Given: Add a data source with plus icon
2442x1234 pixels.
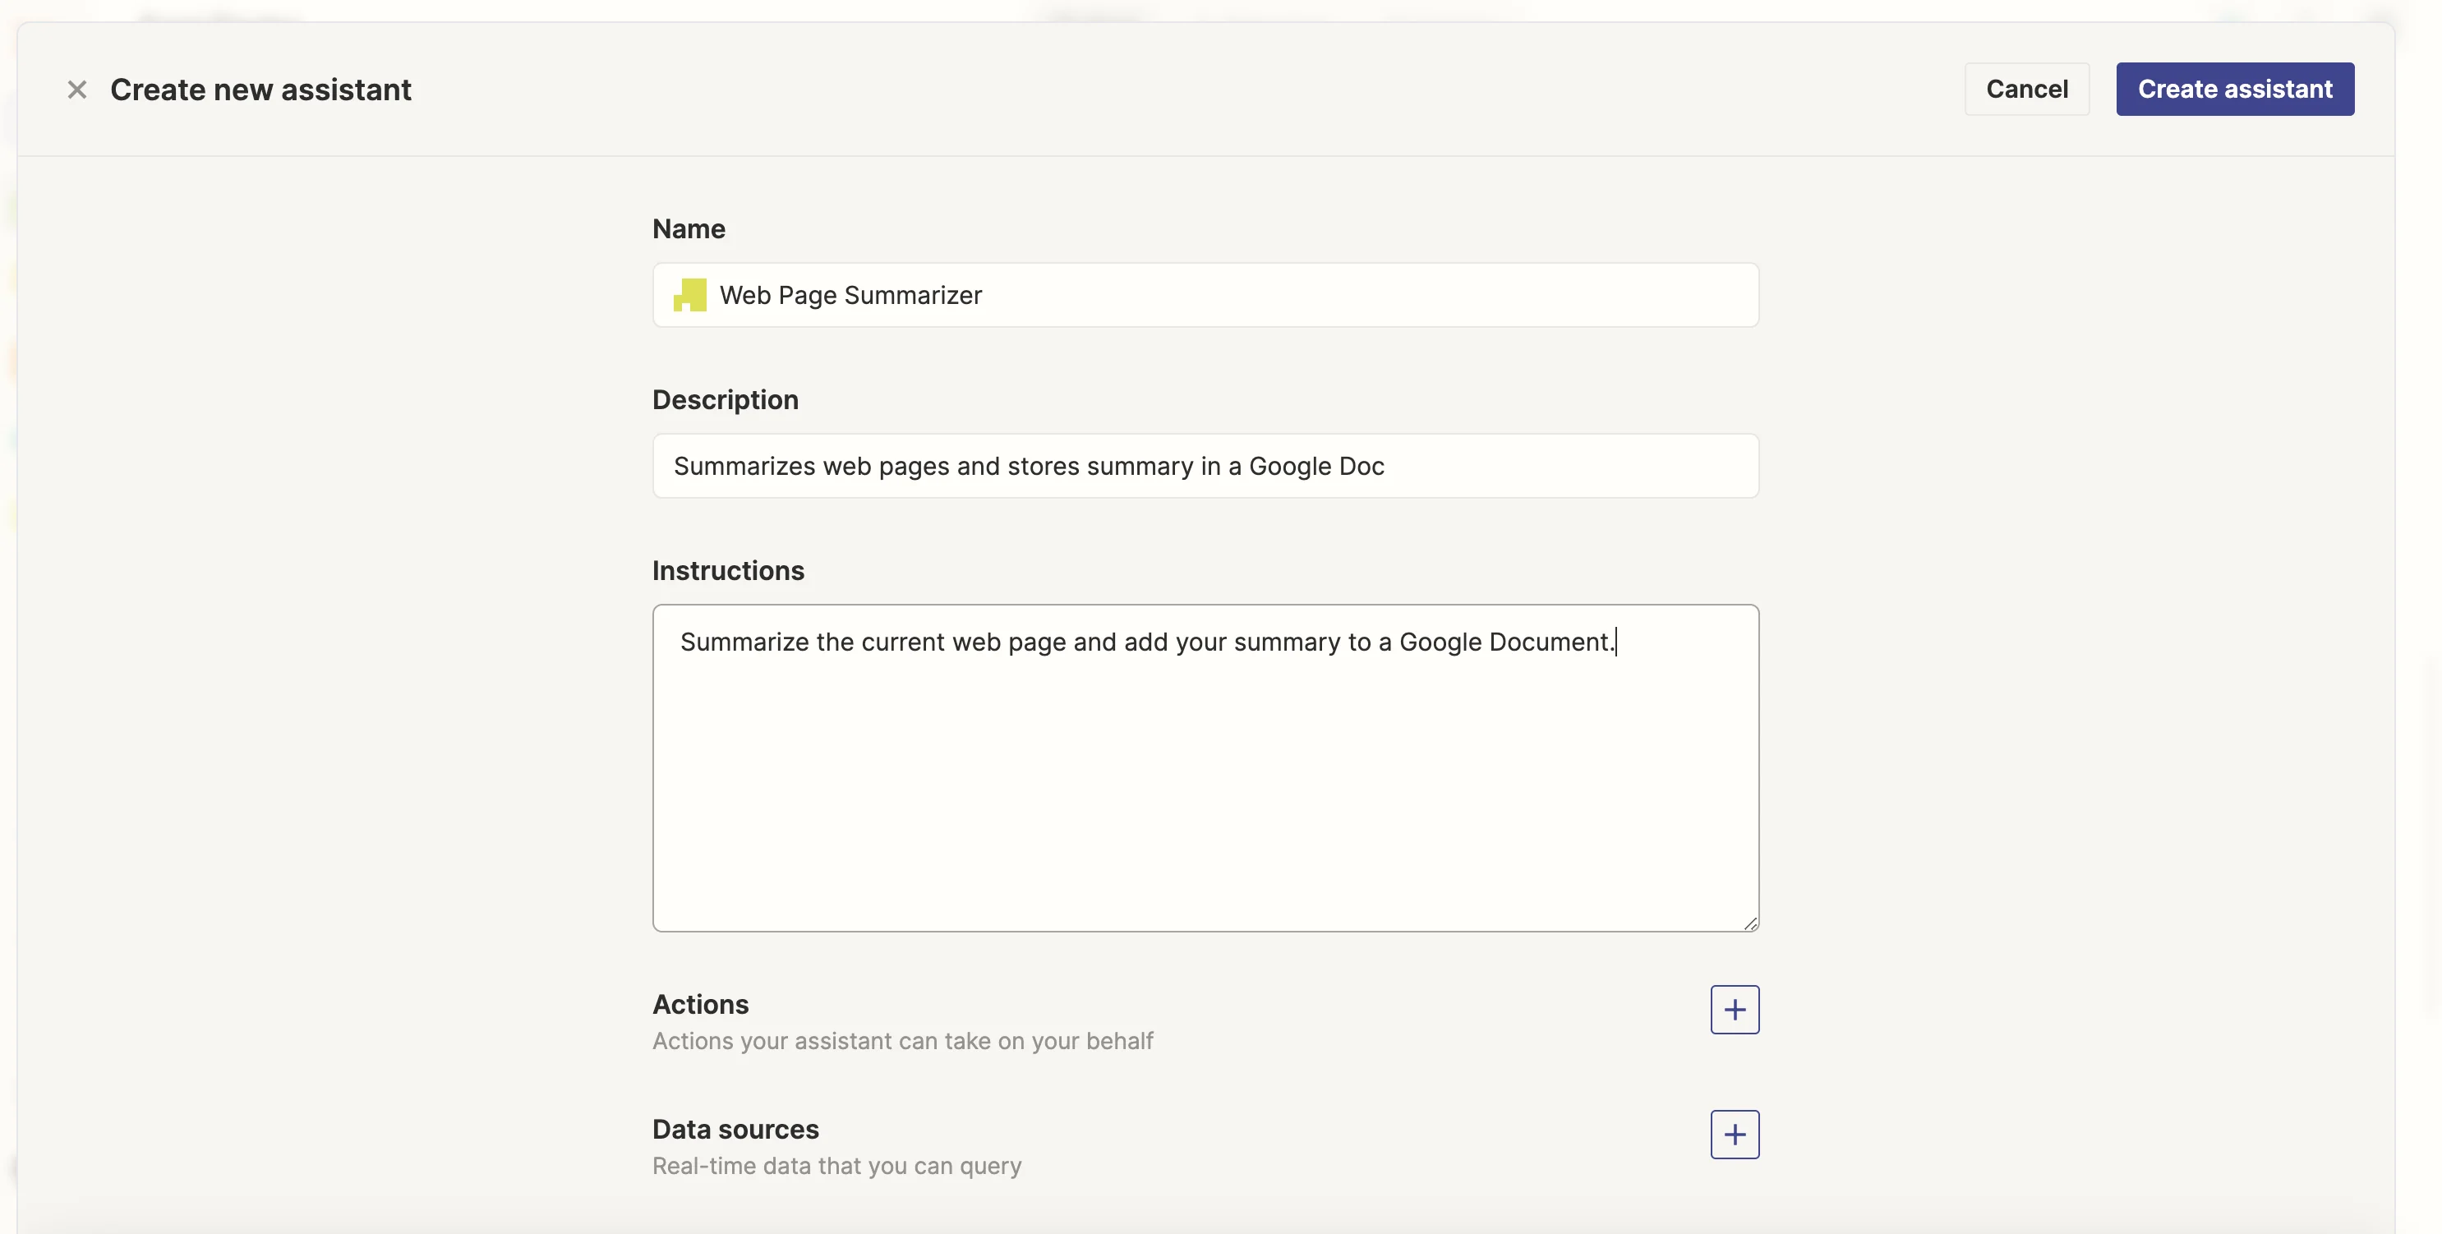Looking at the screenshot, I should click(1734, 1135).
